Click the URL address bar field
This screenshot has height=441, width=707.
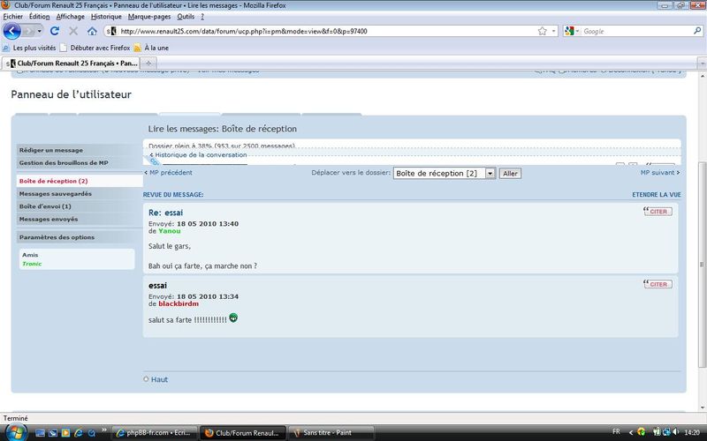pos(327,31)
